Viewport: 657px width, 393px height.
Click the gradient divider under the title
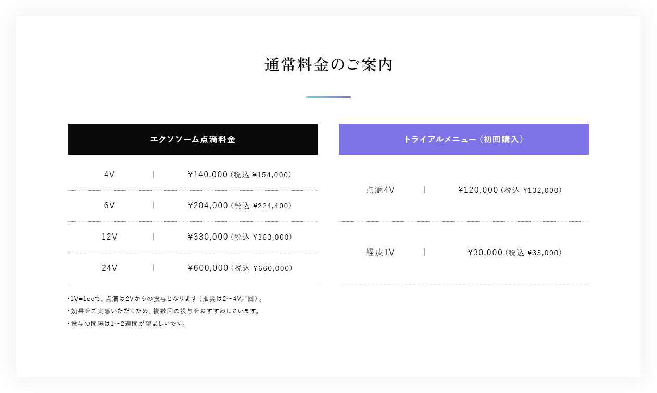pyautogui.click(x=328, y=97)
